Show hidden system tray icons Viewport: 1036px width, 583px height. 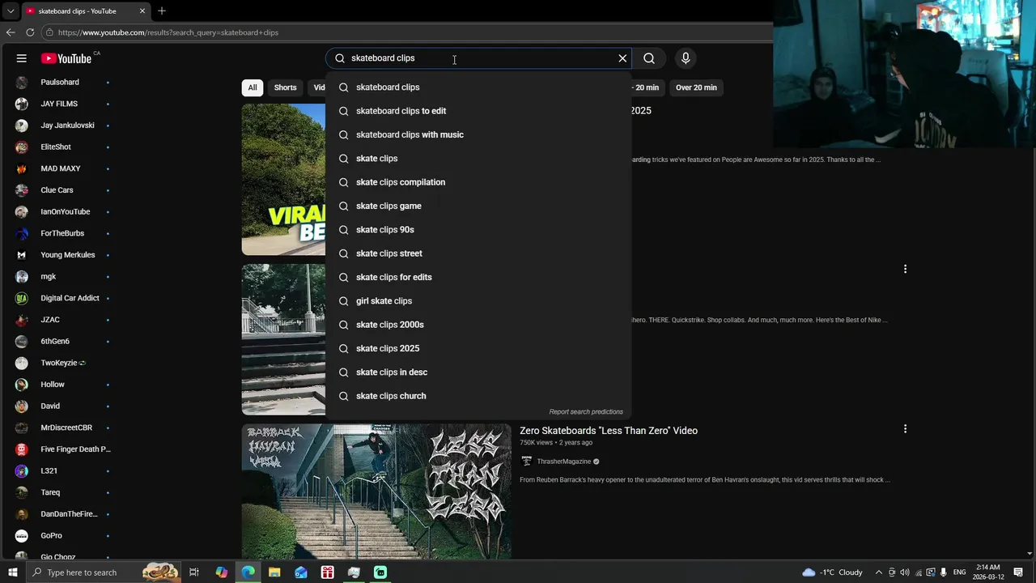pyautogui.click(x=878, y=572)
